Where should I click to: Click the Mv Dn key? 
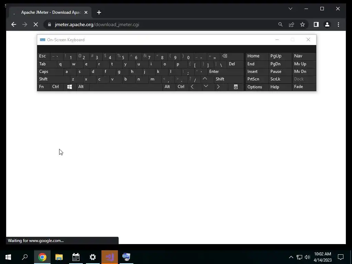304,71
